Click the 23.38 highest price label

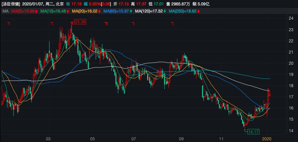click(x=80, y=22)
